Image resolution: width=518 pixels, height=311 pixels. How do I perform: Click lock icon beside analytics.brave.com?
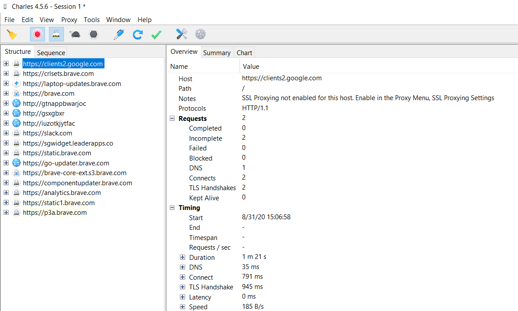(x=16, y=192)
